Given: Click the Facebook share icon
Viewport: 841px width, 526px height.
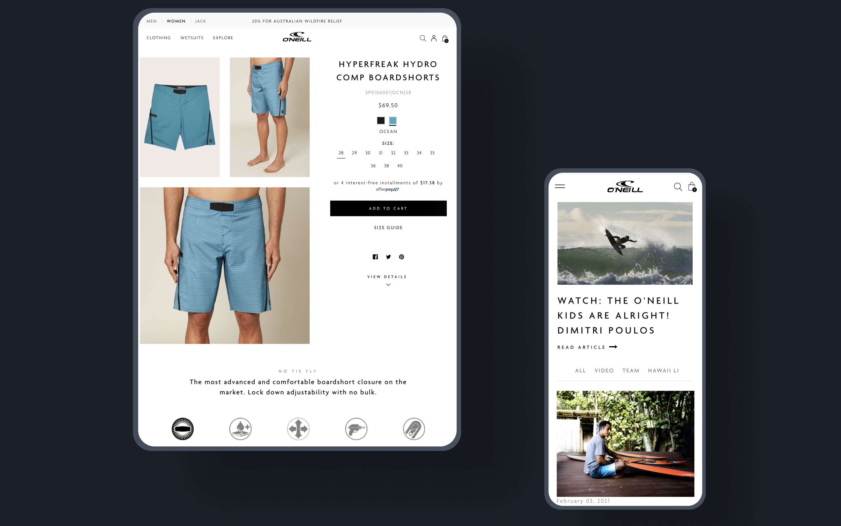Looking at the screenshot, I should pyautogui.click(x=375, y=257).
